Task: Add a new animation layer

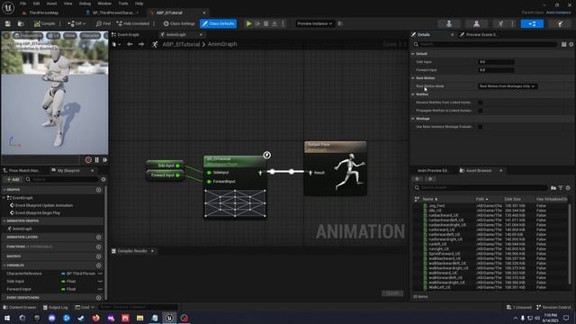Action: [98, 238]
